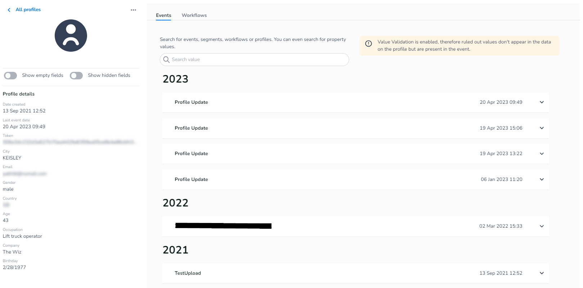Viewport: 583px width, 288px height.
Task: Click the back arrow beside All profiles
Action: tap(9, 10)
